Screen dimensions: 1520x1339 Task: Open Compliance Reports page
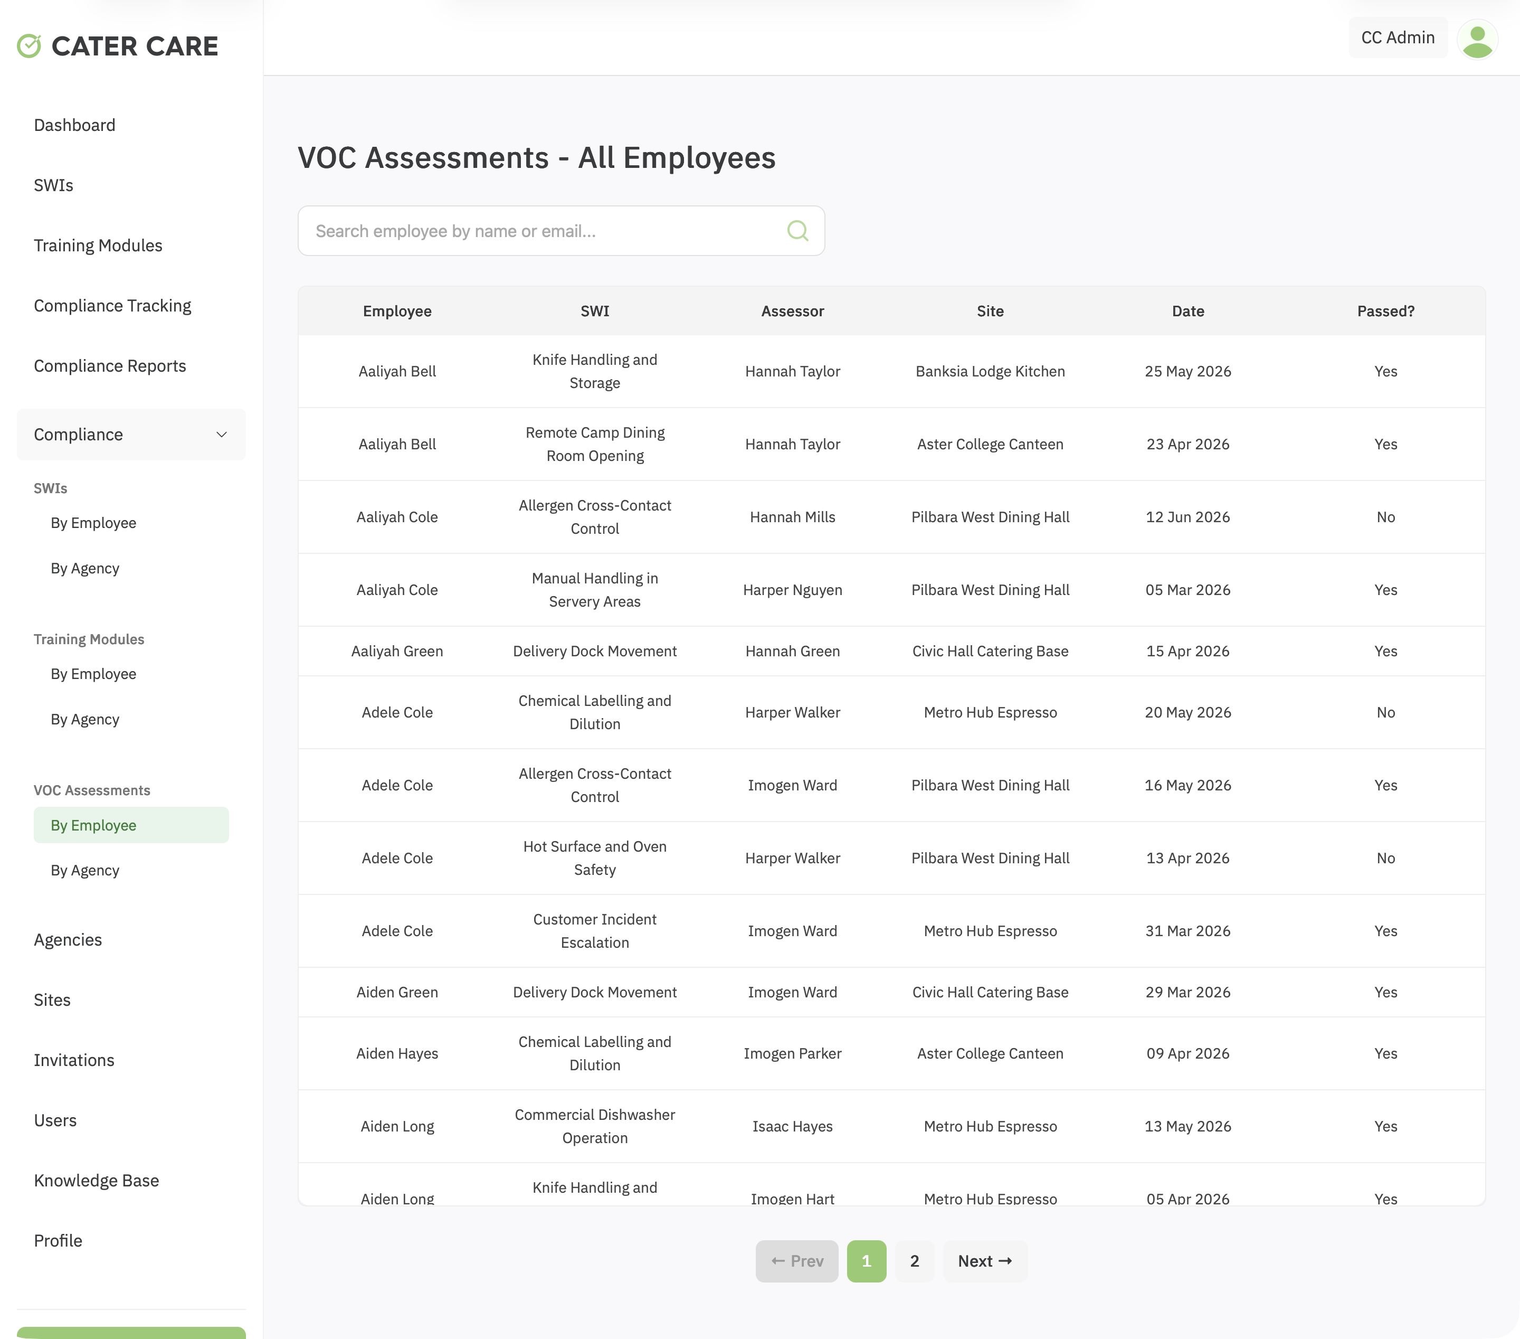(x=110, y=366)
